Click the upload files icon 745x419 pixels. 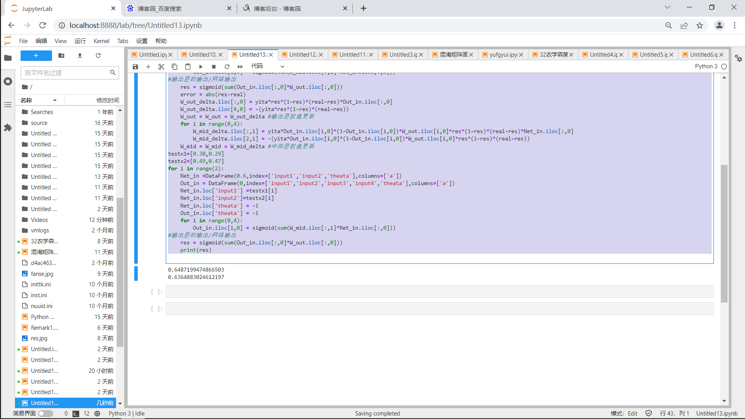coord(80,55)
